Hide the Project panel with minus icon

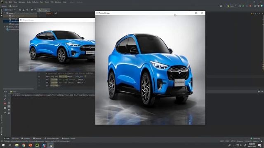35,10
